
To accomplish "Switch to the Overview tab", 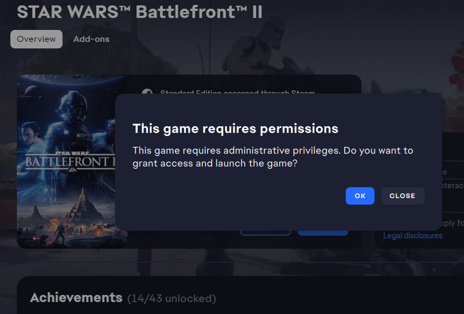I will (37, 39).
